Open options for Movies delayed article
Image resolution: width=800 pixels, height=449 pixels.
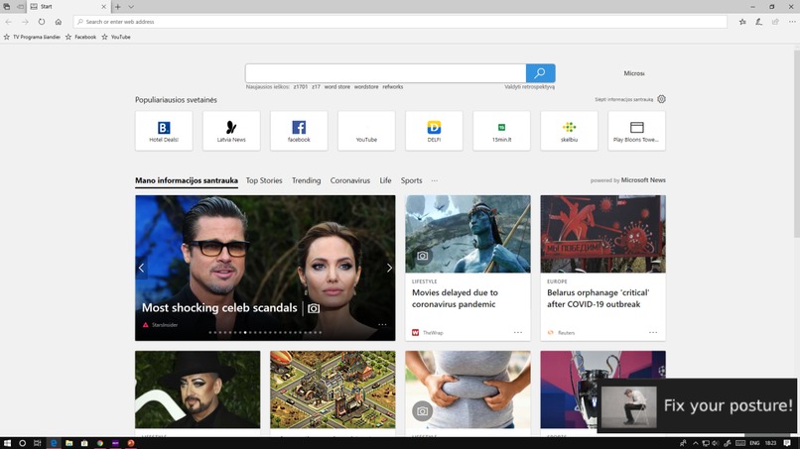pyautogui.click(x=518, y=332)
